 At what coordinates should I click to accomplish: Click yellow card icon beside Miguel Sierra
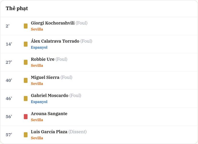[x=26, y=80]
